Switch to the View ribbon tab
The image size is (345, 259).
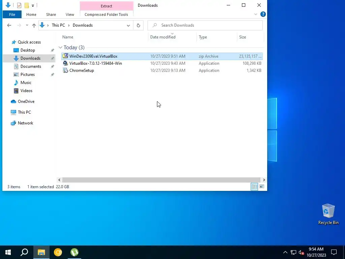pos(70,15)
